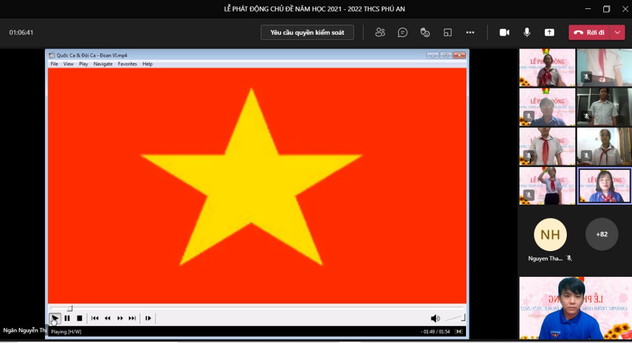Click the 'Nguyen Tha...' participant name
This screenshot has width=632, height=343.
pos(546,258)
